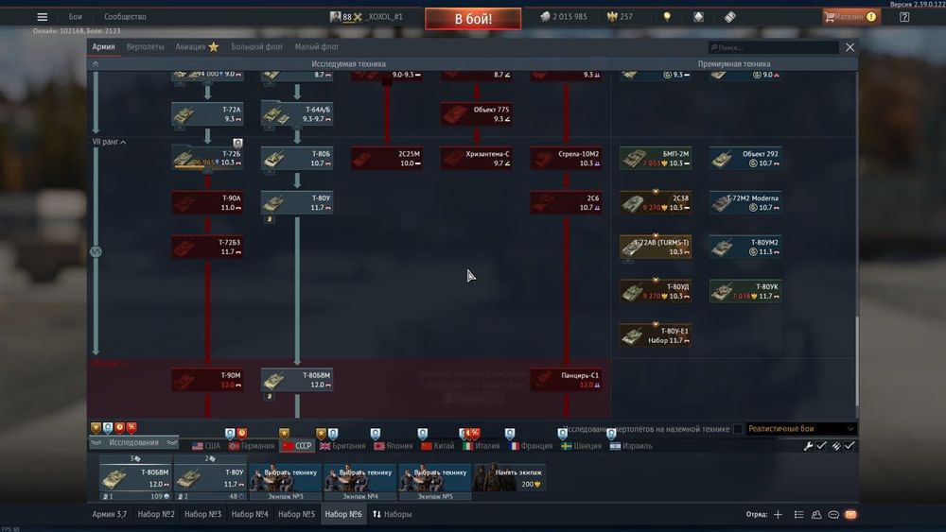Select the Т-90М vehicle card

click(x=207, y=380)
